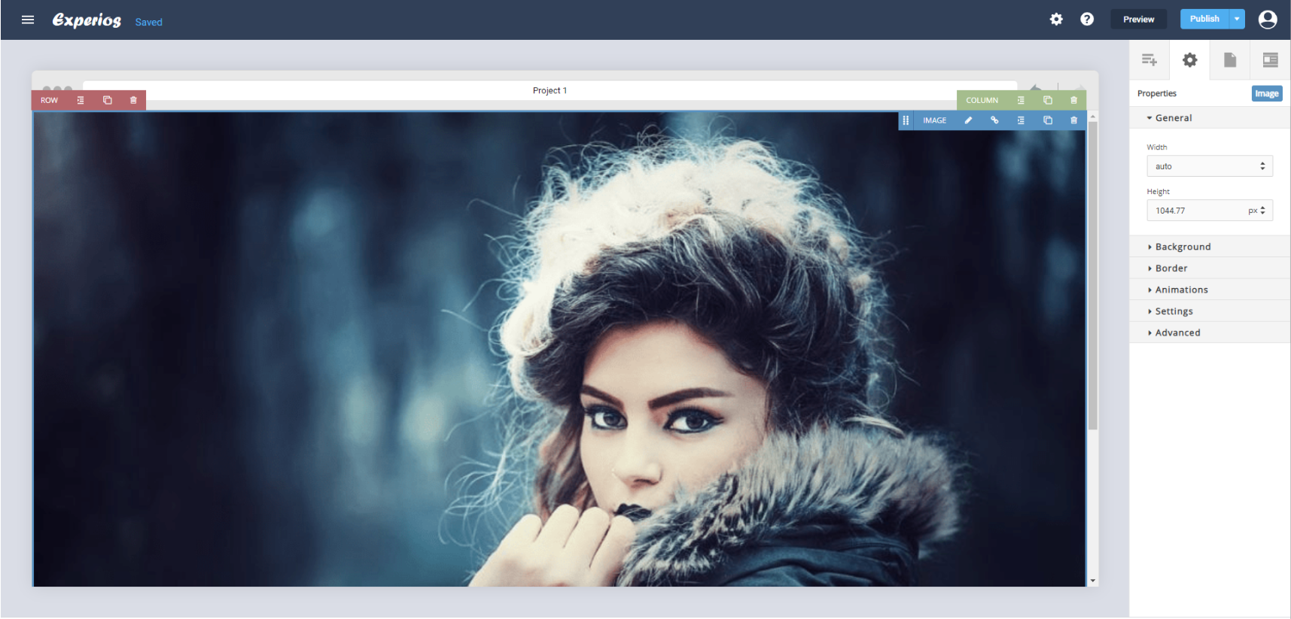The image size is (1291, 619).
Task: Grab the IMAGE drag handle dots
Action: tap(906, 120)
